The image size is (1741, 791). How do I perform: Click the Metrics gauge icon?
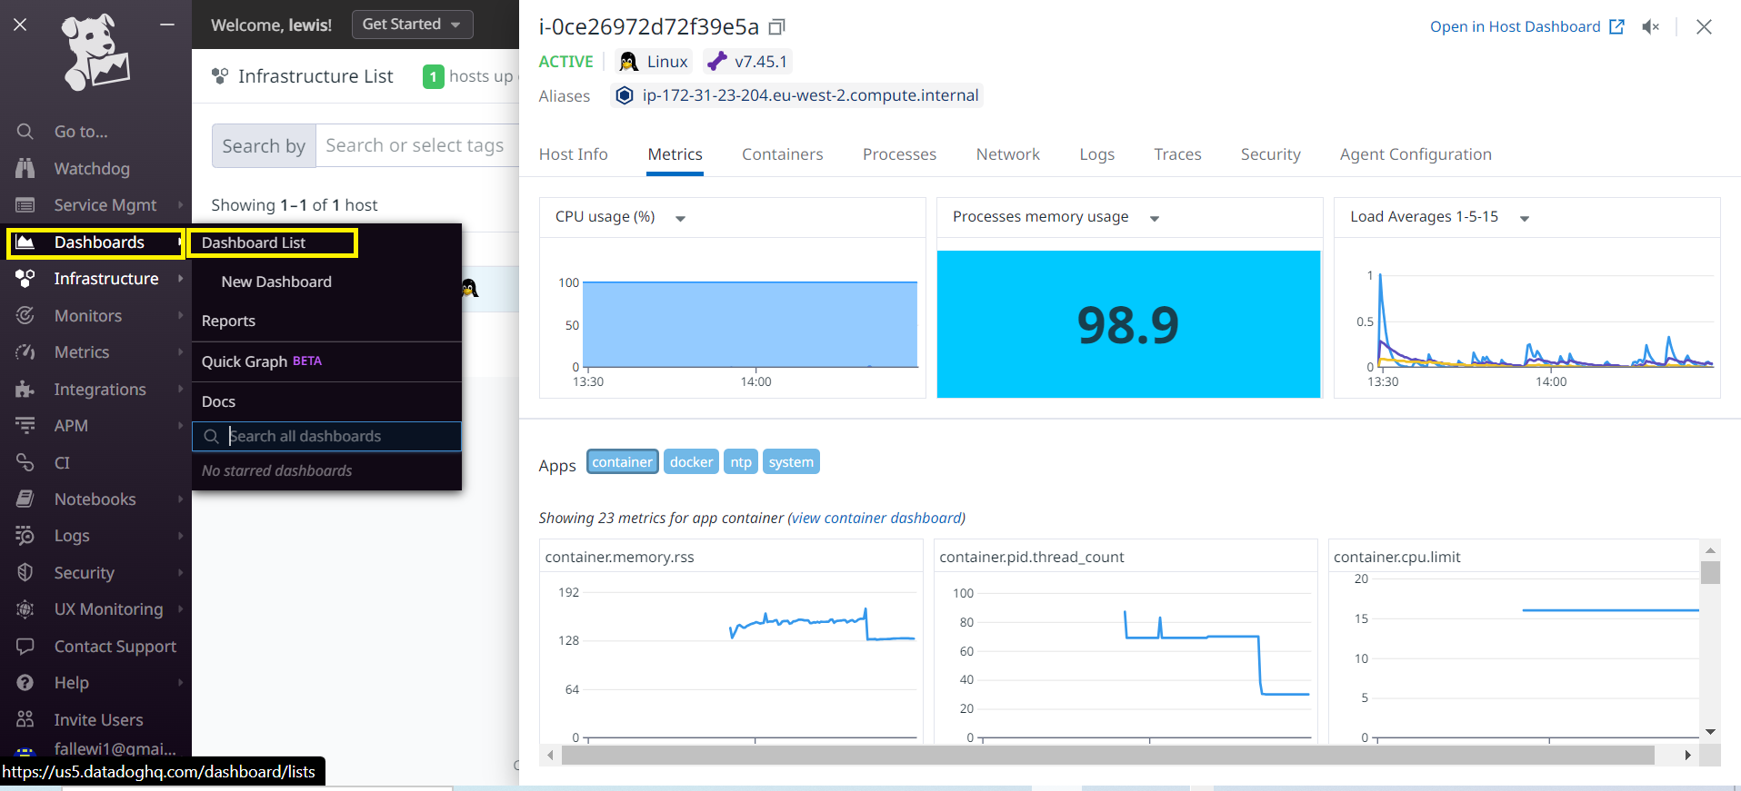pos(25,352)
